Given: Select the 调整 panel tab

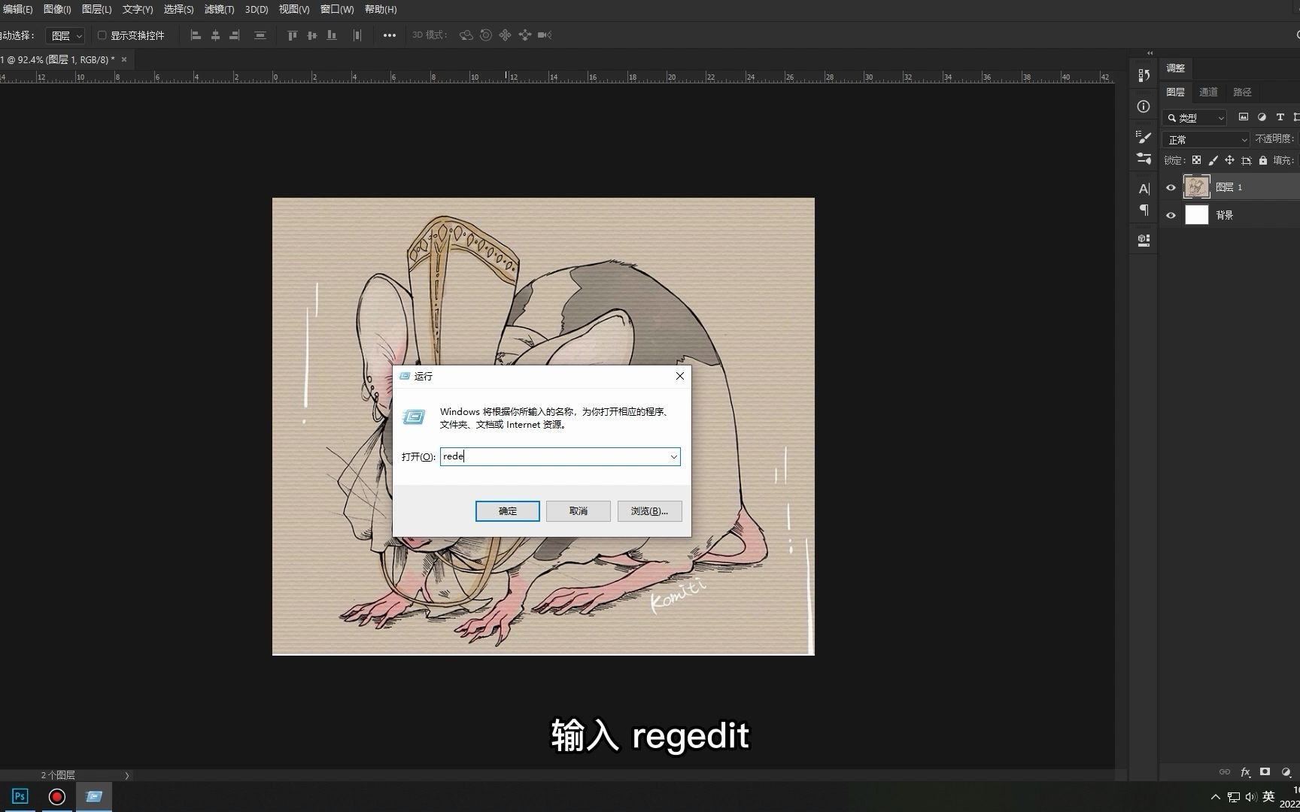Looking at the screenshot, I should [1175, 68].
